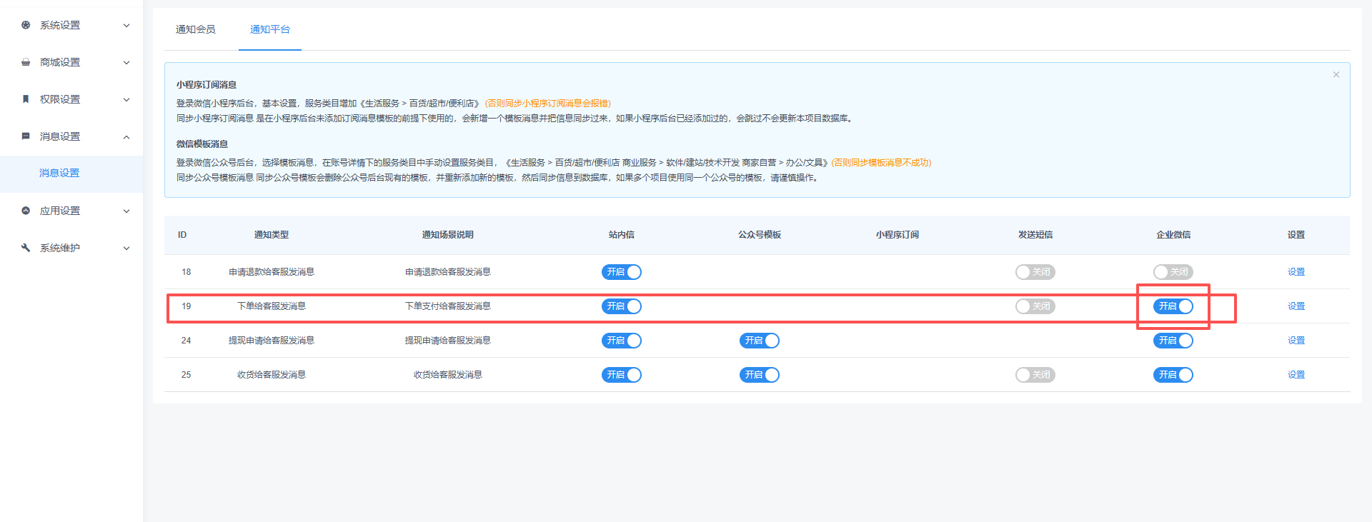The height and width of the screenshot is (522, 1372).
Task: Click the 商城设置 shop icon
Action: [26, 62]
